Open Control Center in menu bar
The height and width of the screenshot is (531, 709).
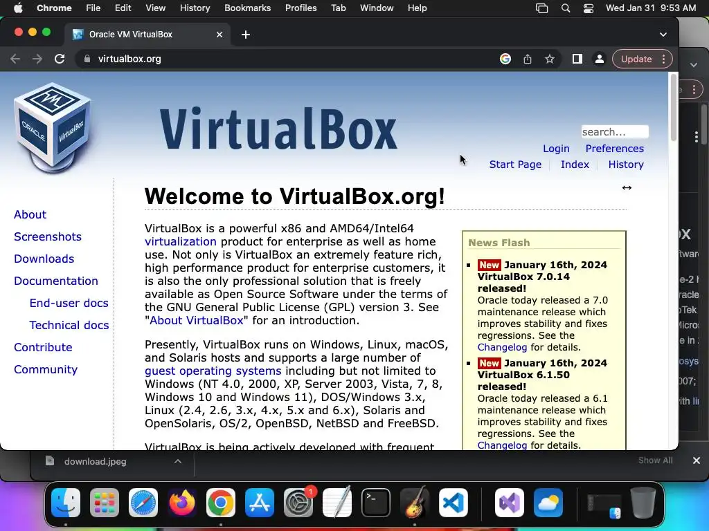tap(589, 8)
